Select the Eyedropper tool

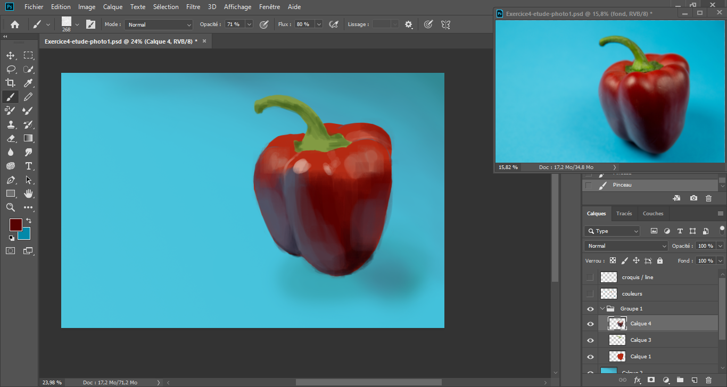point(28,83)
